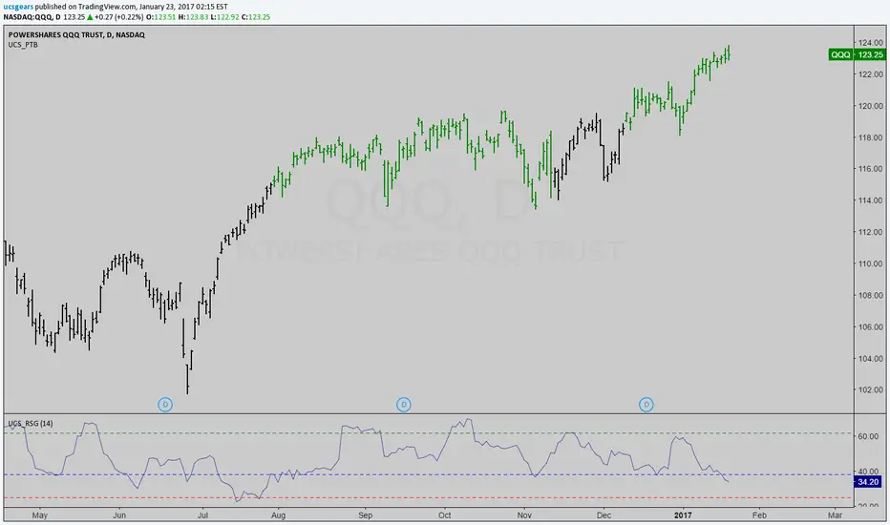Click the 102.00 price axis label
The image size is (890, 525).
[x=871, y=389]
